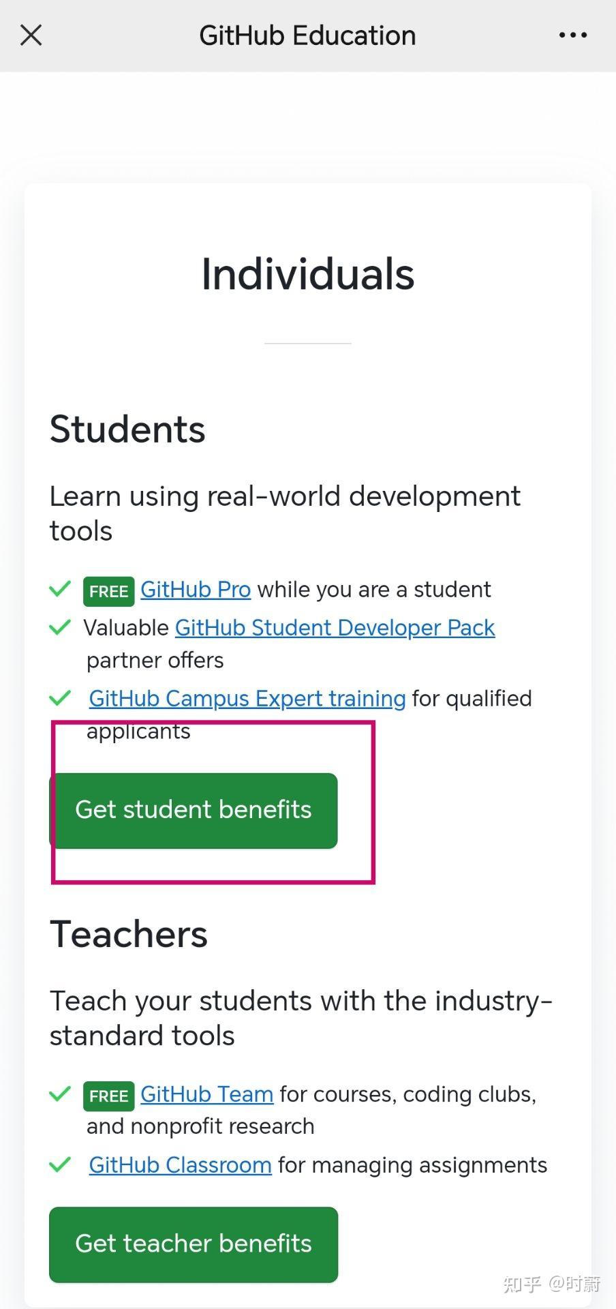Click the Get student benefits button
This screenshot has width=616, height=1309.
coord(194,810)
